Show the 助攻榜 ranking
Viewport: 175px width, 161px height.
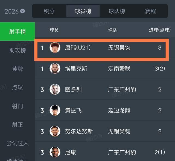[x=17, y=50]
